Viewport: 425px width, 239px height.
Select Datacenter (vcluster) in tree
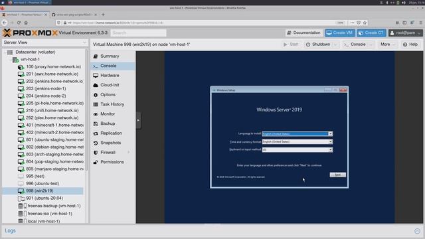coord(35,52)
